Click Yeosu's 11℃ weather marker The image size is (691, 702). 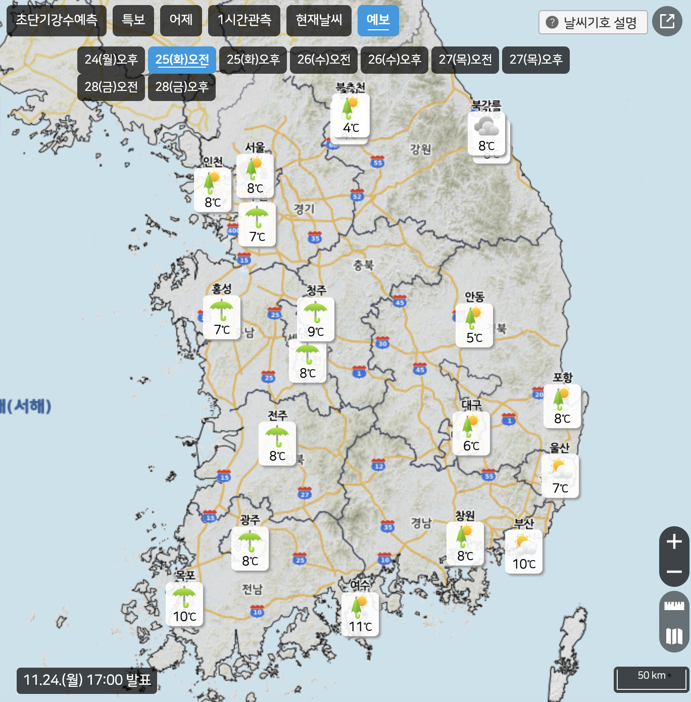click(360, 614)
